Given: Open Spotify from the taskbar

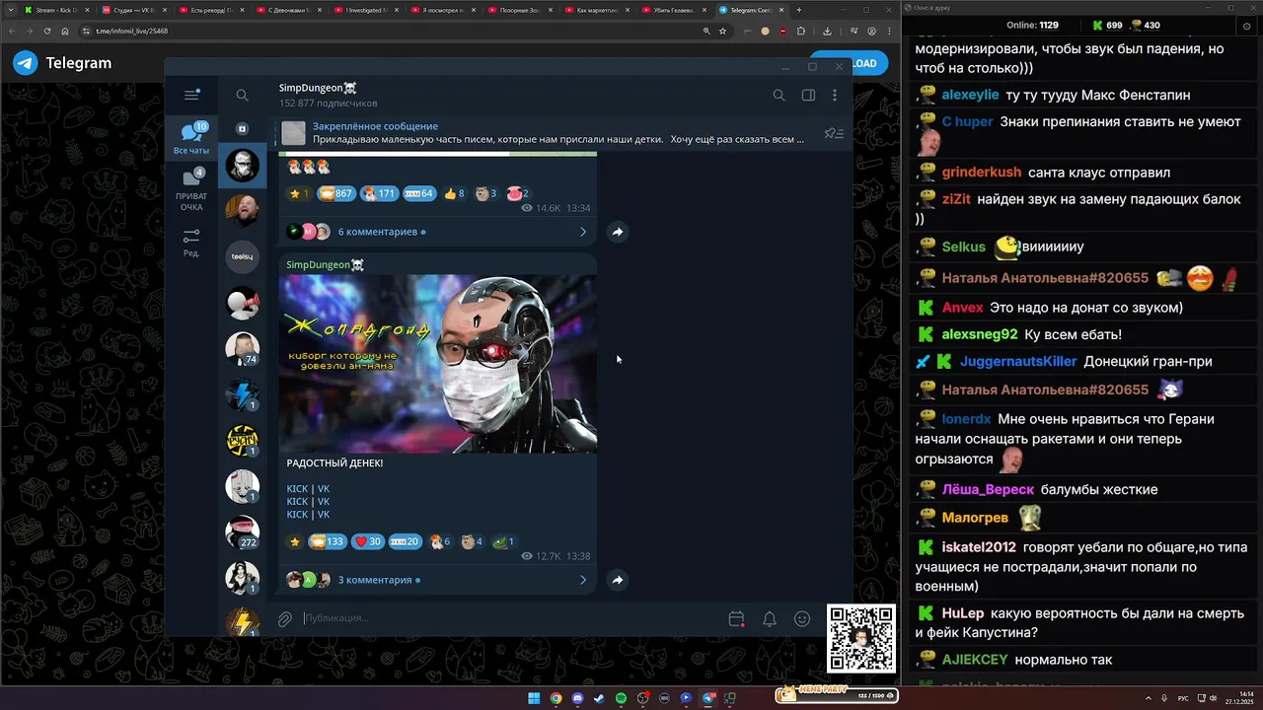Looking at the screenshot, I should (x=621, y=698).
